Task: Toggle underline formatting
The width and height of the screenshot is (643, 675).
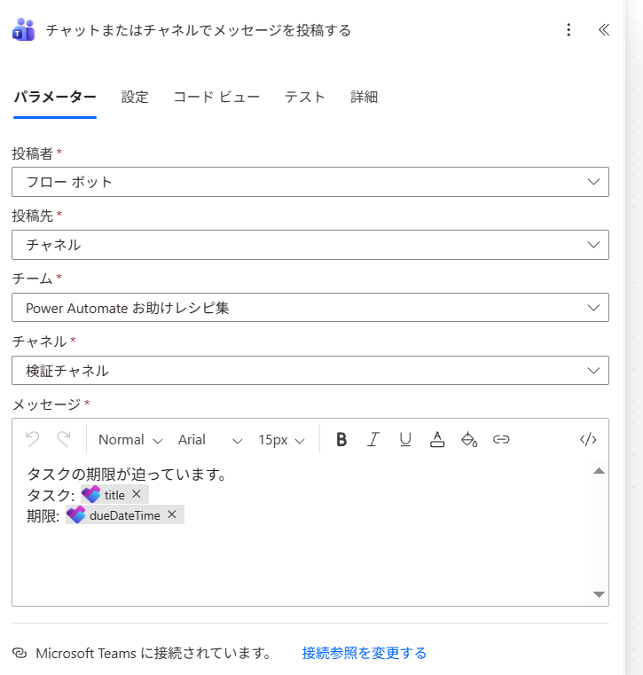Action: [x=405, y=440]
